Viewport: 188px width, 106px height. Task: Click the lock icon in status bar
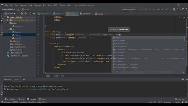(182, 102)
